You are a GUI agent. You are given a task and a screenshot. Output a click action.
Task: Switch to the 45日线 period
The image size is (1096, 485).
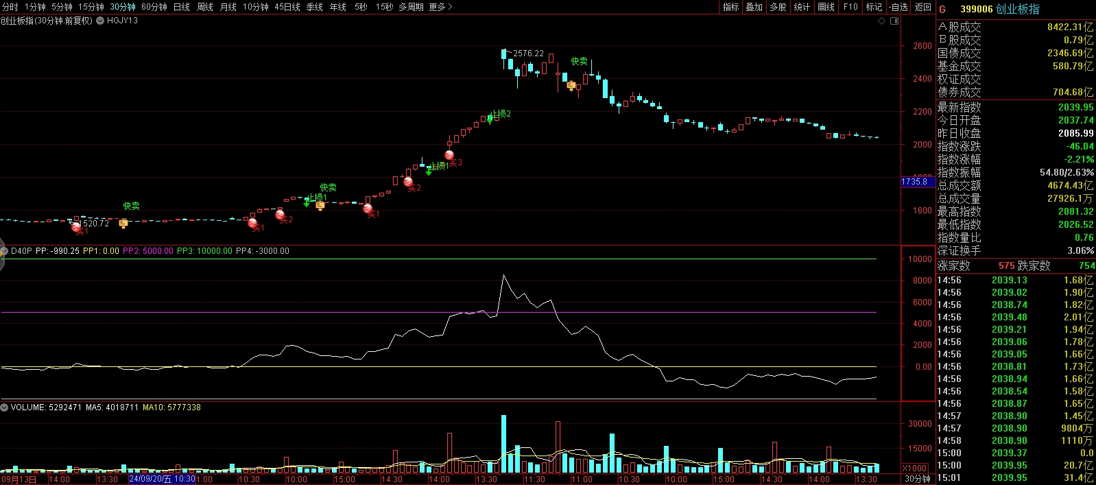pos(287,7)
